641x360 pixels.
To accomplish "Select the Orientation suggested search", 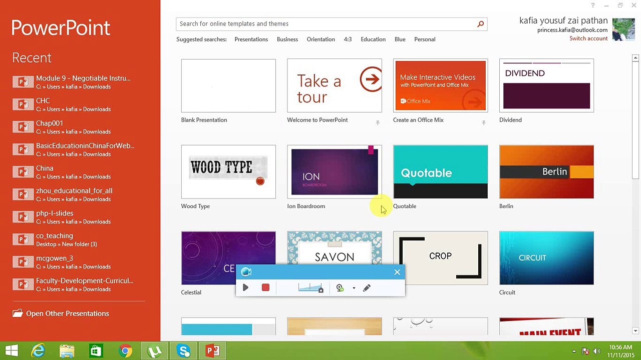I will (x=321, y=39).
